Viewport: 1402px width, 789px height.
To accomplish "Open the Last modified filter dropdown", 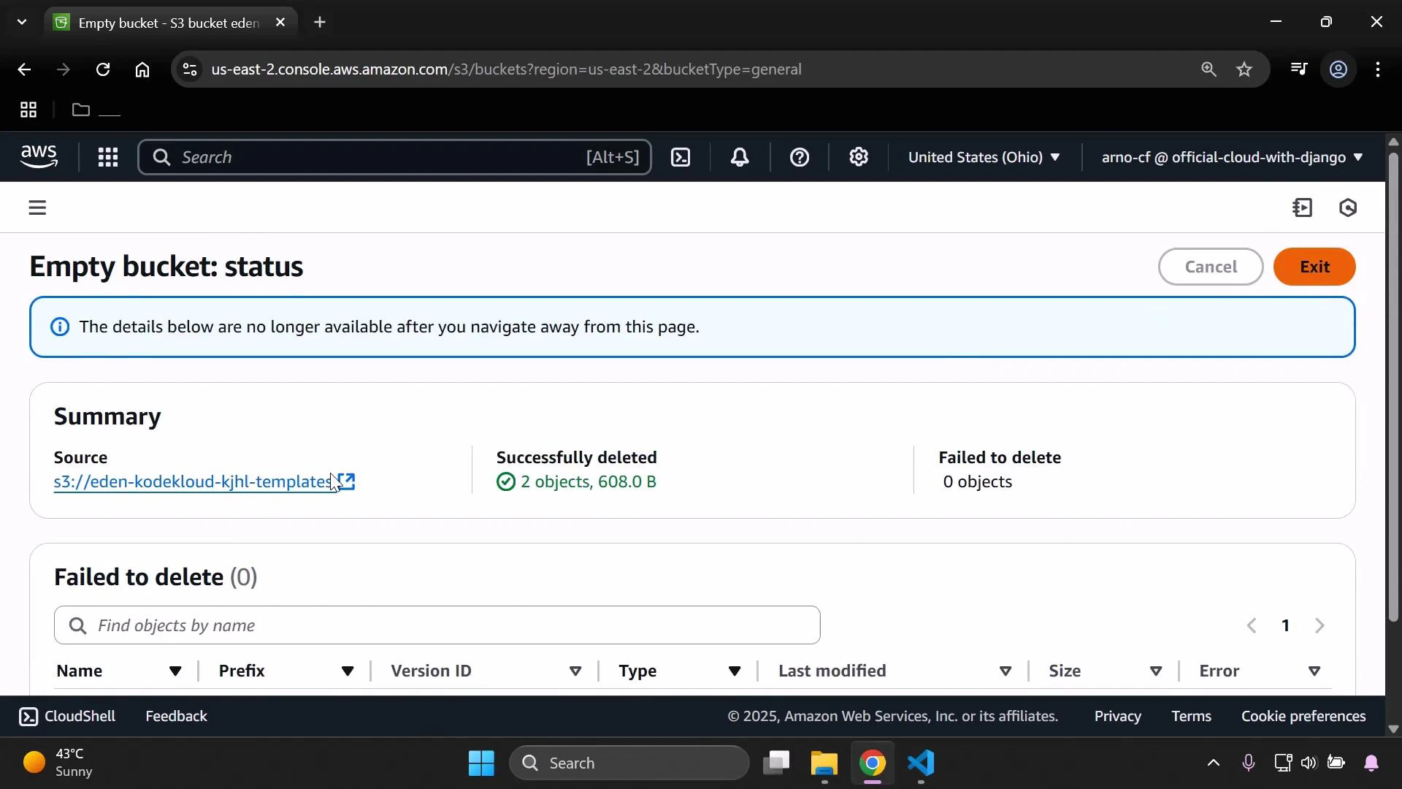I will coord(1005,671).
